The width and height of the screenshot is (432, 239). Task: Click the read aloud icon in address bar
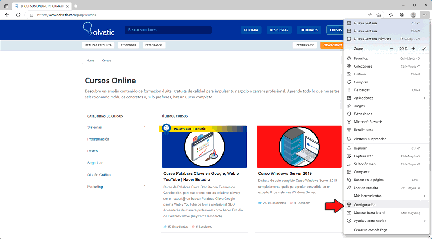pos(370,15)
